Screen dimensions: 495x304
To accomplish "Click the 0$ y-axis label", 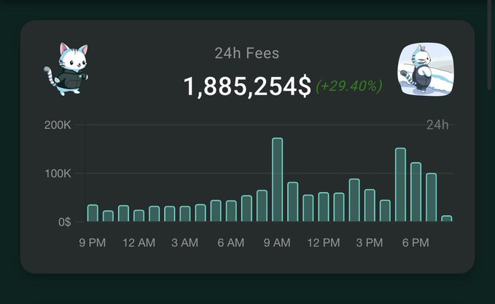I will point(64,223).
